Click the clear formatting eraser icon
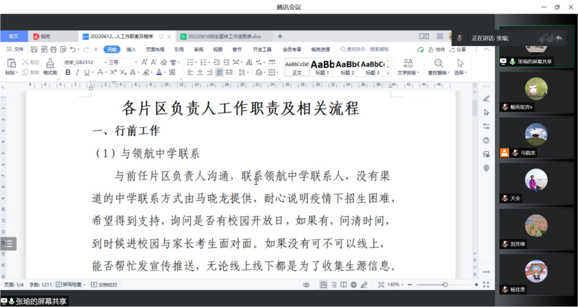This screenshot has width=578, height=307. click(164, 62)
